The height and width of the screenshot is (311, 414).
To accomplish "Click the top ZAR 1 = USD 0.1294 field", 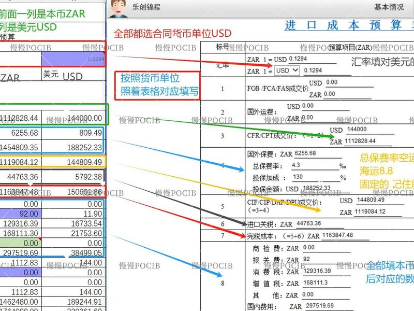I will tap(313, 59).
